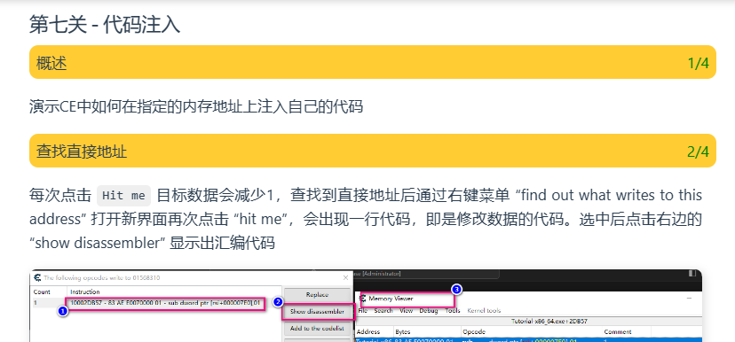This screenshot has width=735, height=342.
Task: Click the Memory Viewer title text
Action: (x=391, y=299)
